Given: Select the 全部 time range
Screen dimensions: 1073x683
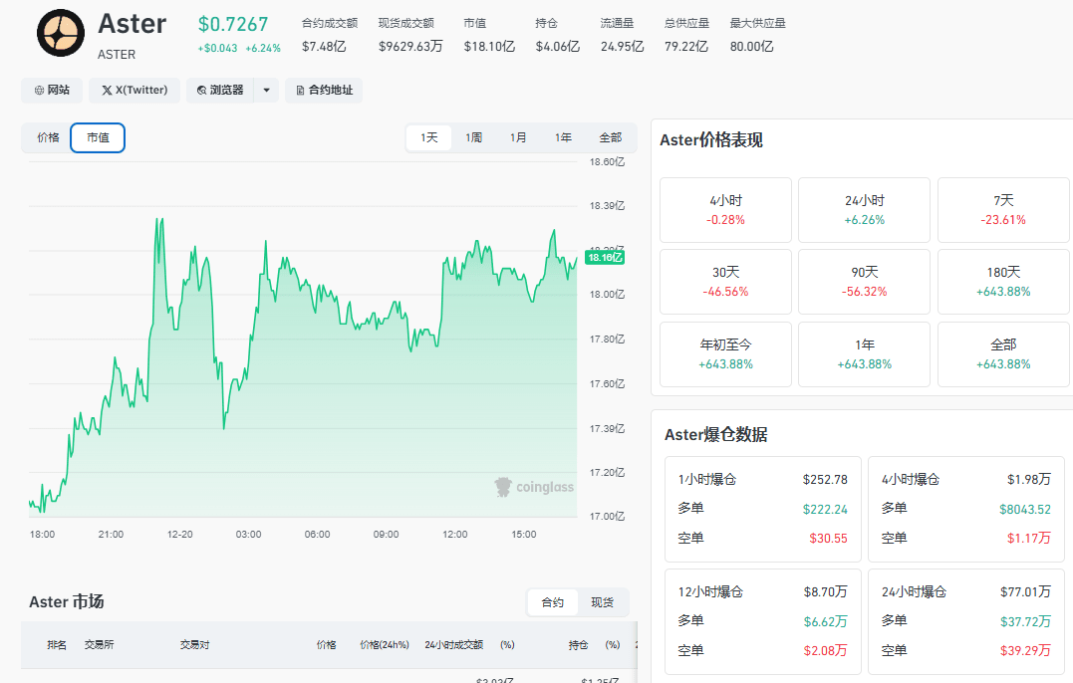Looking at the screenshot, I should (x=611, y=137).
